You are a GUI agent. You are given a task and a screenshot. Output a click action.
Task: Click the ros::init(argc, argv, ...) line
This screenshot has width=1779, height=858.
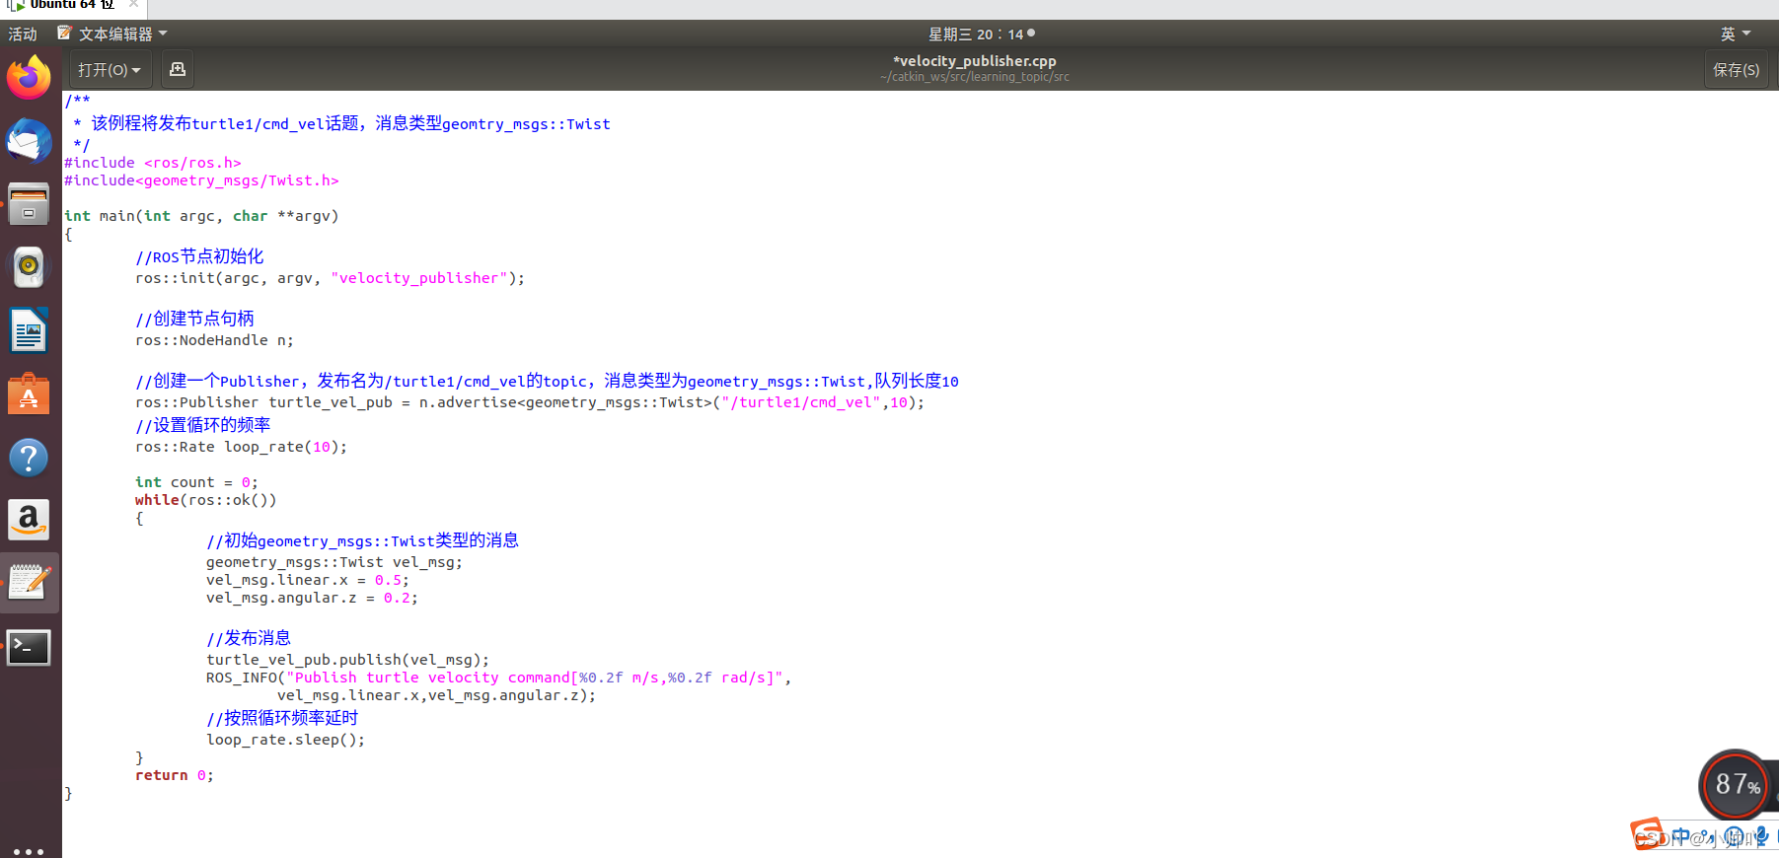(330, 278)
